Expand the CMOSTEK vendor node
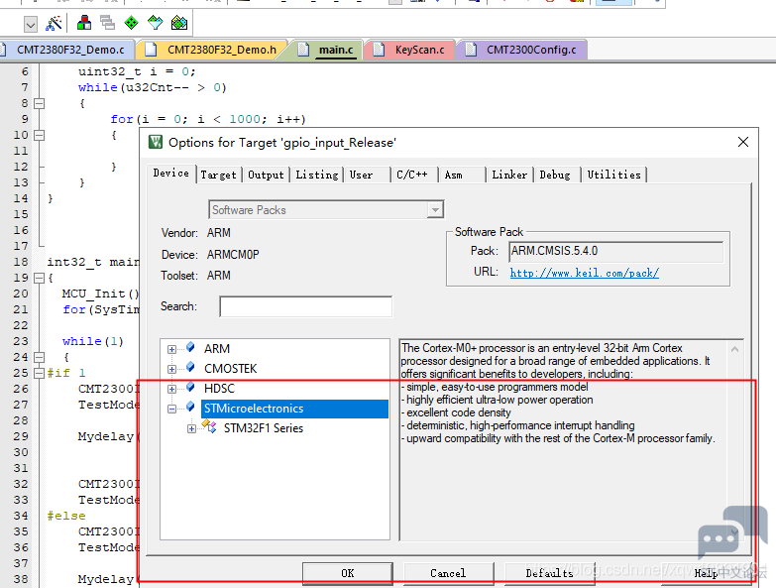 coord(171,369)
